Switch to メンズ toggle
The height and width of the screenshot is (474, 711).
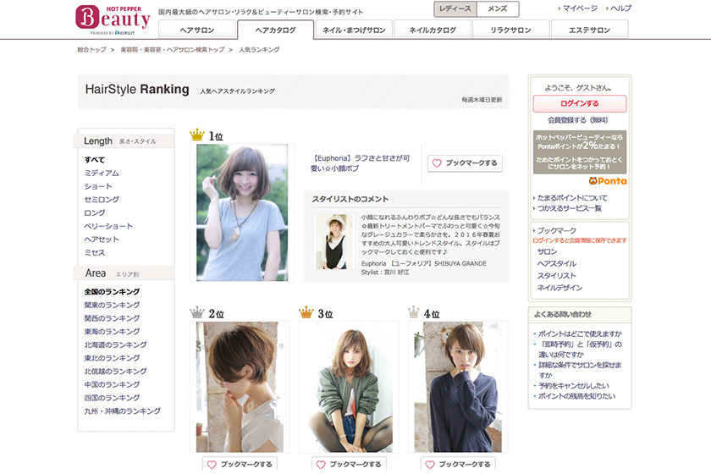pos(498,8)
